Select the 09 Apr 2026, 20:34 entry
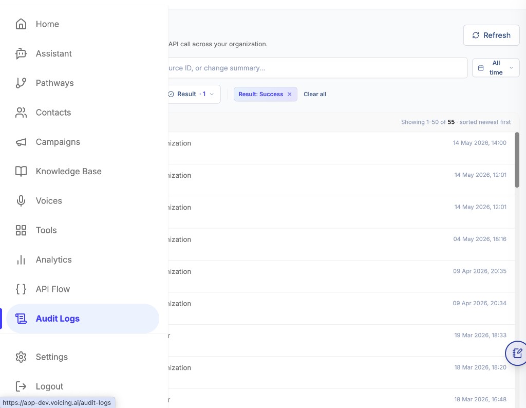Screen dimensions: 526x408 point(341,308)
